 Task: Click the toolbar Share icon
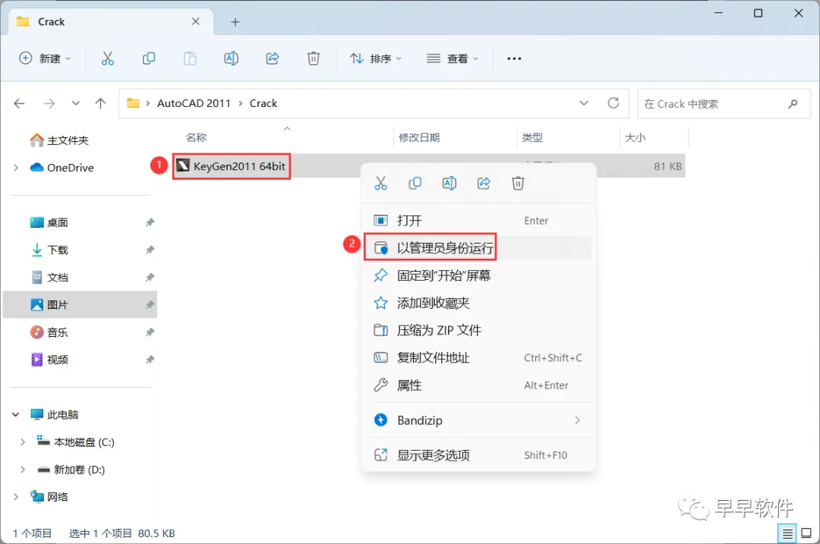tap(273, 58)
